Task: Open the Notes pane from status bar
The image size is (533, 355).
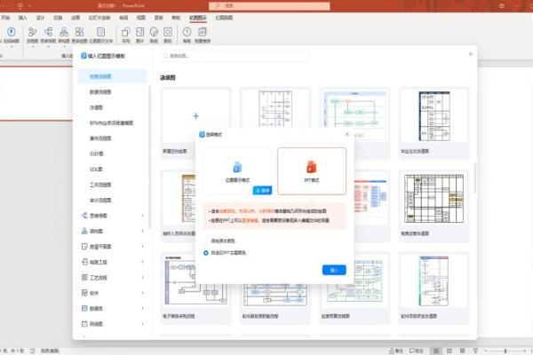Action: click(396, 351)
